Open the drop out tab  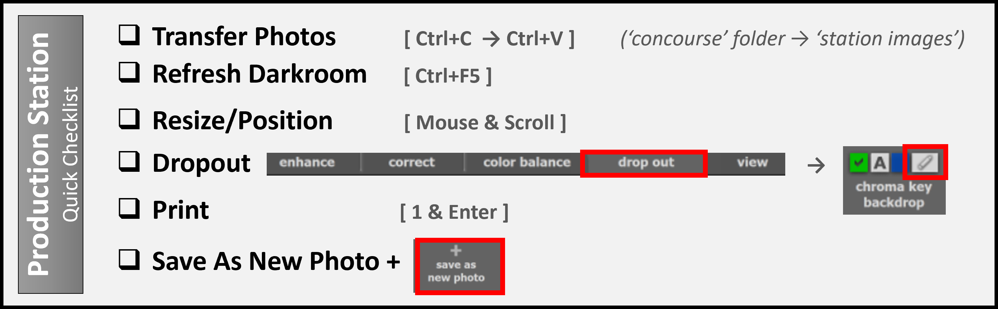[646, 163]
